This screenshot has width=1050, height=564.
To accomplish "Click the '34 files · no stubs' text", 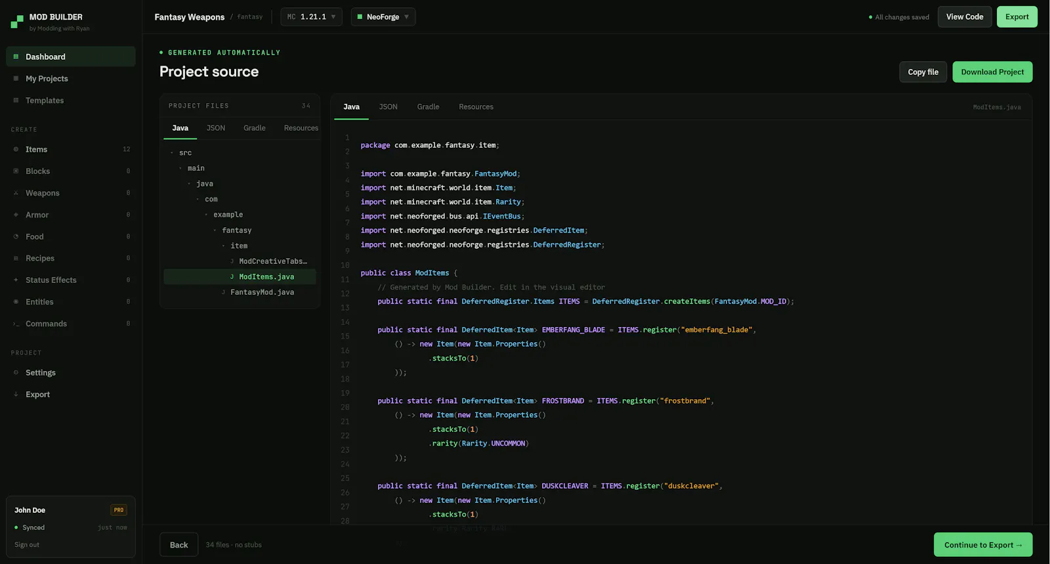I will click(234, 545).
